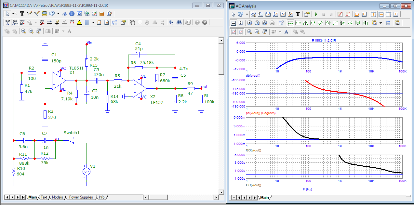Select the Text mode tool in schematic toolbar

(22, 14)
